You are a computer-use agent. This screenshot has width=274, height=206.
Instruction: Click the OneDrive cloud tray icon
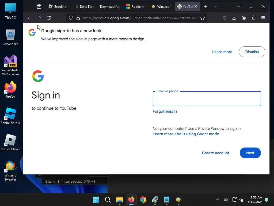click(x=226, y=200)
